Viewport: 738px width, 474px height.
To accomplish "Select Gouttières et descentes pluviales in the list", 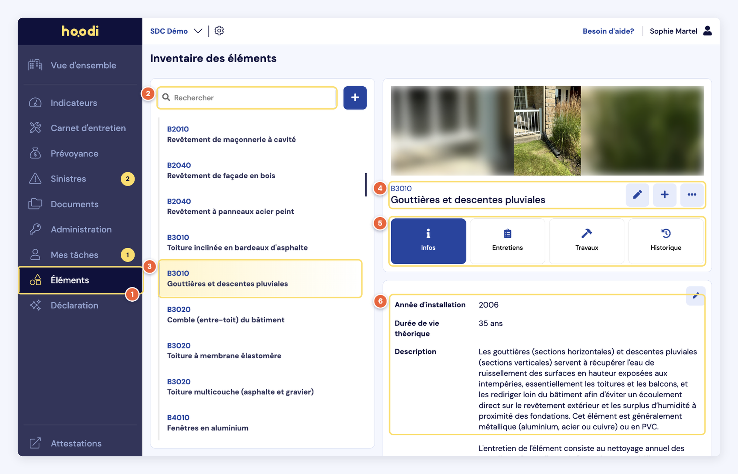I will pyautogui.click(x=261, y=279).
